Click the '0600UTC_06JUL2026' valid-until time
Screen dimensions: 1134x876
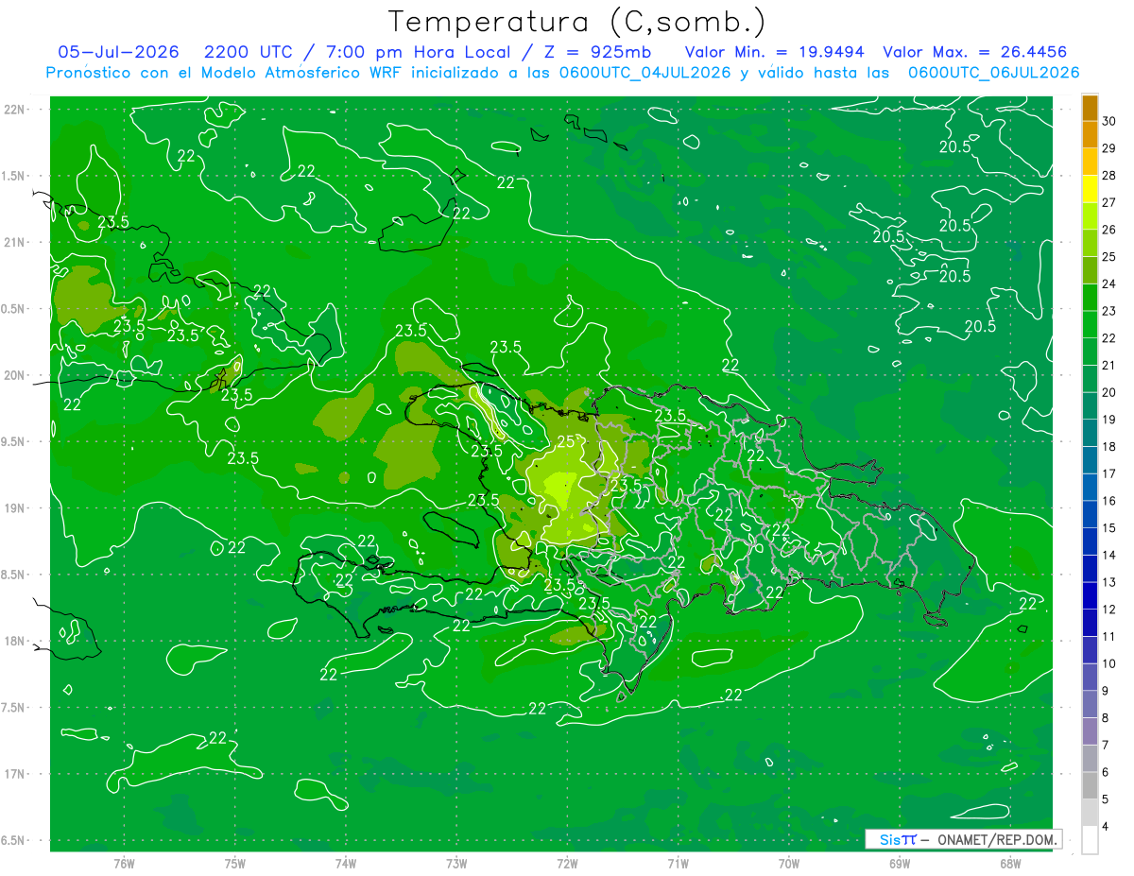(993, 73)
